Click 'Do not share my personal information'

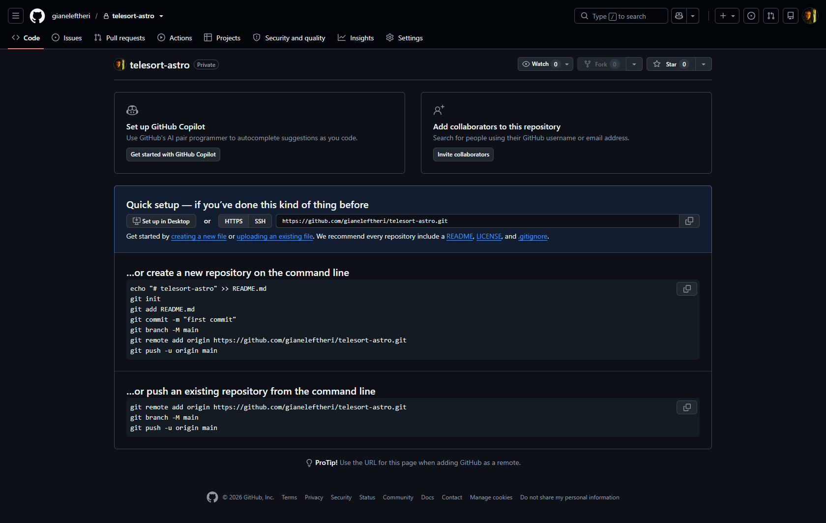point(570,497)
